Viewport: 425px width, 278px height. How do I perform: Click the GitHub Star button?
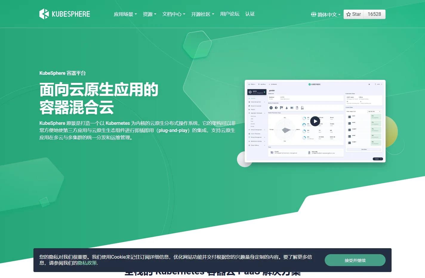(353, 14)
